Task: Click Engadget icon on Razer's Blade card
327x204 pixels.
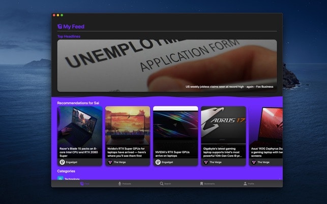Action: pyautogui.click(x=62, y=162)
